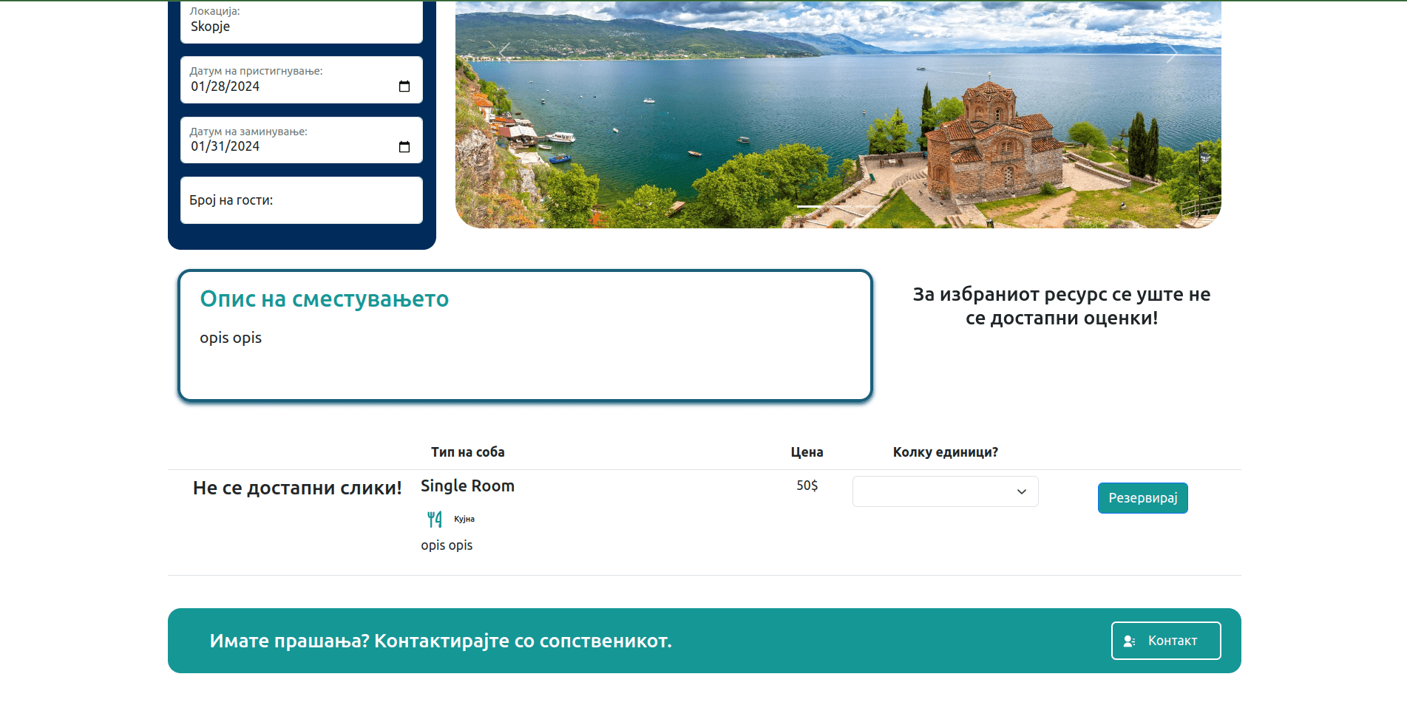Select the first carousel slide indicator
Viewport: 1407px width, 705px height.
coord(810,206)
